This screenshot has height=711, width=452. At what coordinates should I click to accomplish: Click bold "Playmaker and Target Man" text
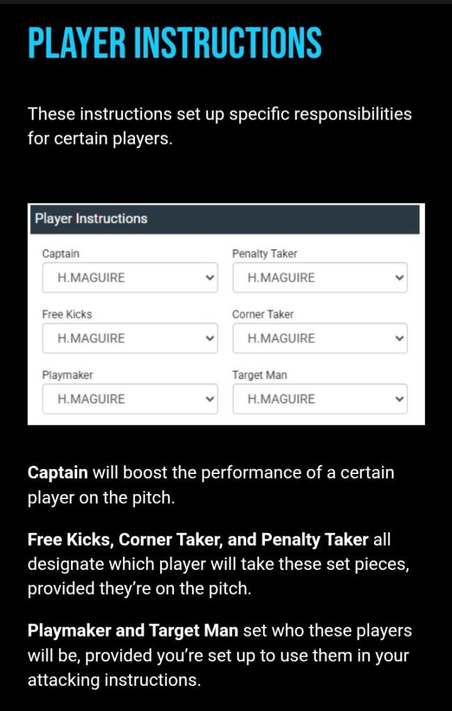(x=133, y=630)
